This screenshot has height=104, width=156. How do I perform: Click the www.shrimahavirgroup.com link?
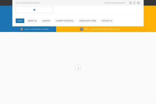tap(115, 3)
